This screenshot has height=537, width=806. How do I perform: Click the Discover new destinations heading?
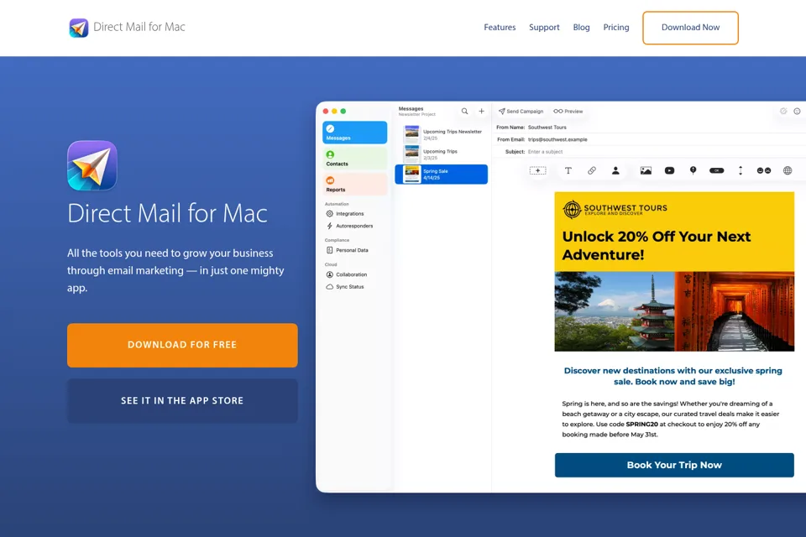coord(673,376)
